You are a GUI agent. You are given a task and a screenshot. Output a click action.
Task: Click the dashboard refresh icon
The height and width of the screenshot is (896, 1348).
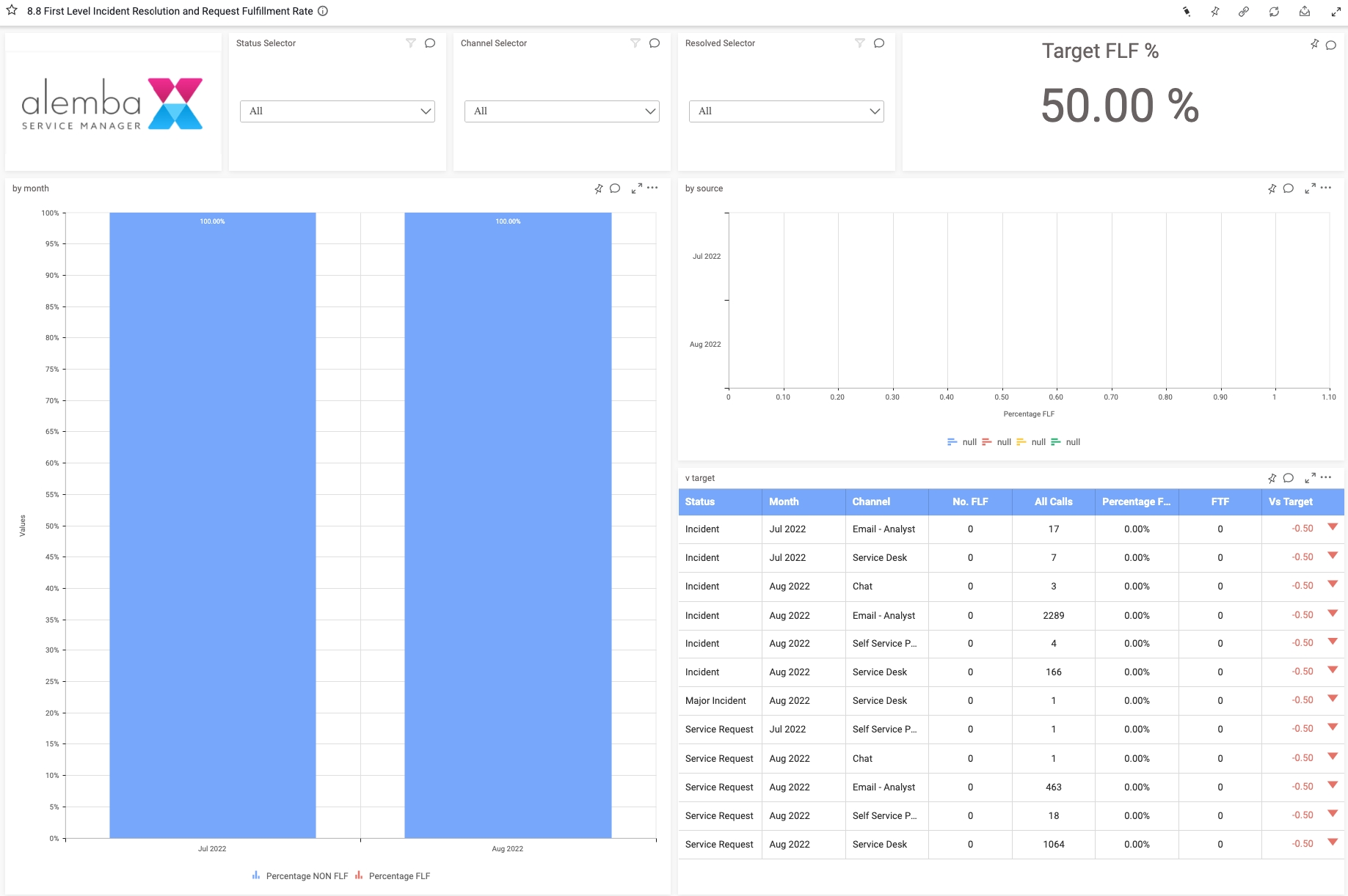click(1274, 12)
